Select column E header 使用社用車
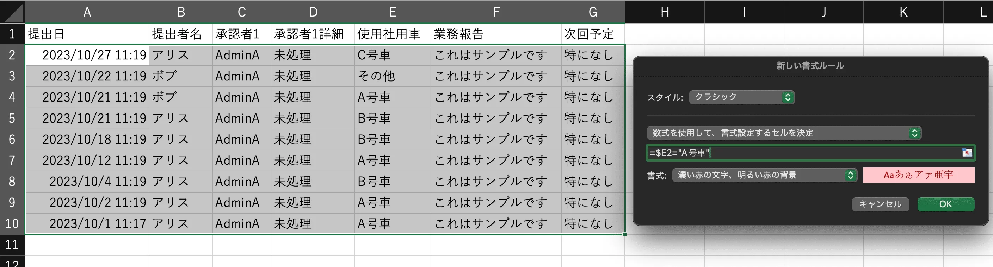The width and height of the screenshot is (993, 267). pos(393,12)
